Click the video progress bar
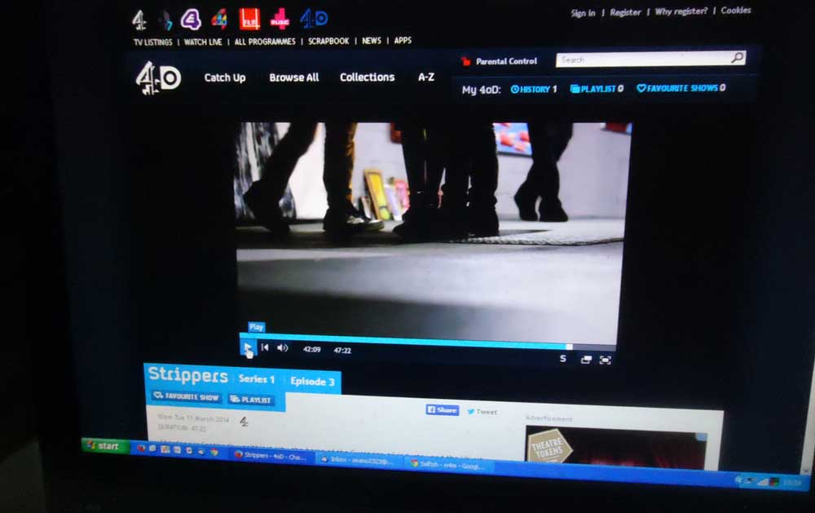The height and width of the screenshot is (513, 815). click(407, 339)
